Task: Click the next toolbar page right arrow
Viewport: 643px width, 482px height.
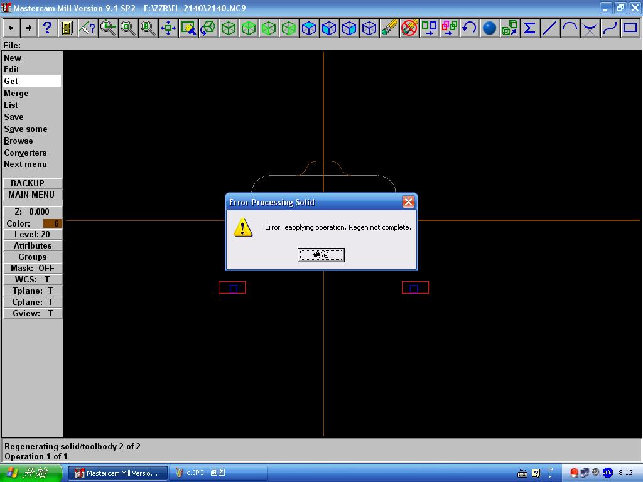Action: [x=29, y=28]
